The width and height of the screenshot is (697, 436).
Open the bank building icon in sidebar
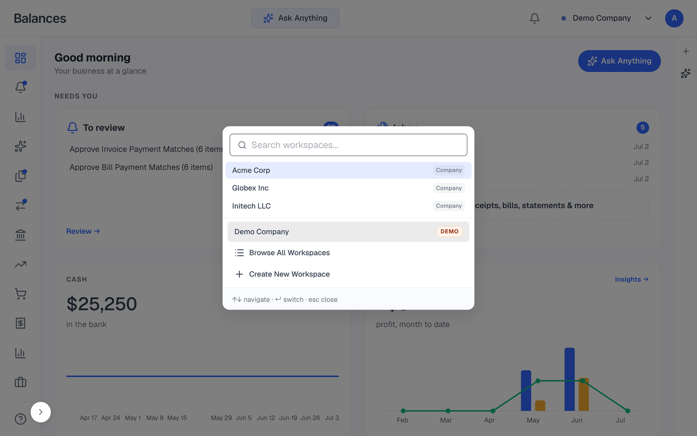20,235
